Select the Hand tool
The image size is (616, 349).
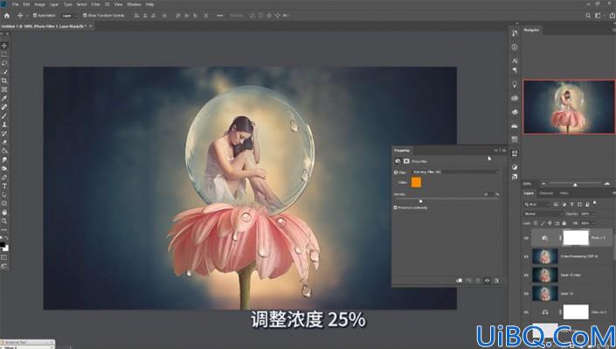pyautogui.click(x=4, y=212)
